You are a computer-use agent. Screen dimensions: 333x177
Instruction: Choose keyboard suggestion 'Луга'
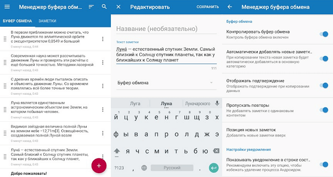[135, 103]
